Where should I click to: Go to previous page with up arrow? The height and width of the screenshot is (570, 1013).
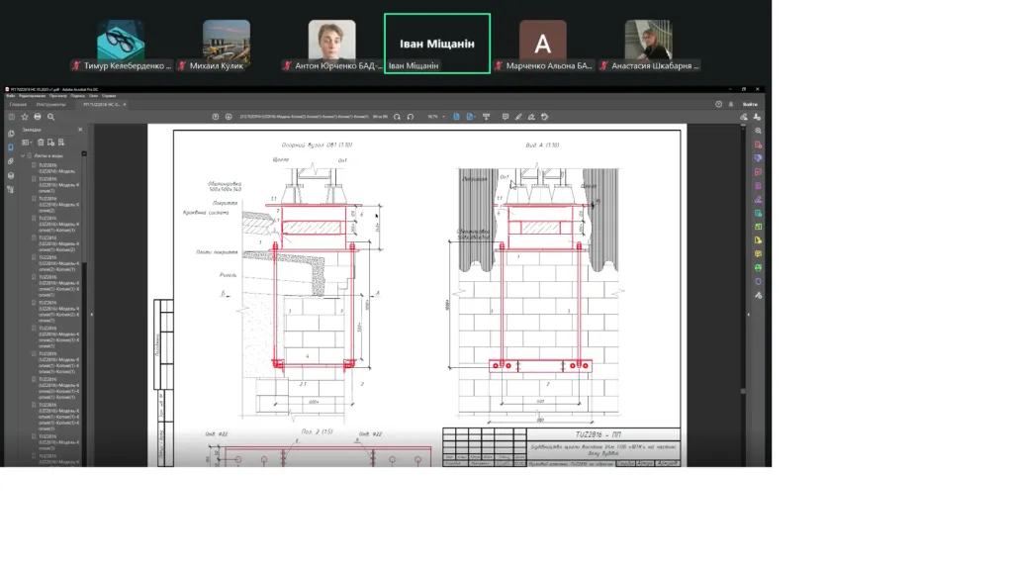215,117
